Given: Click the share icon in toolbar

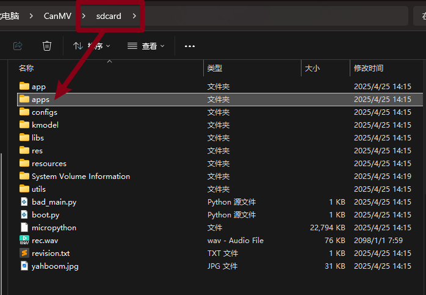Looking at the screenshot, I should [x=18, y=46].
